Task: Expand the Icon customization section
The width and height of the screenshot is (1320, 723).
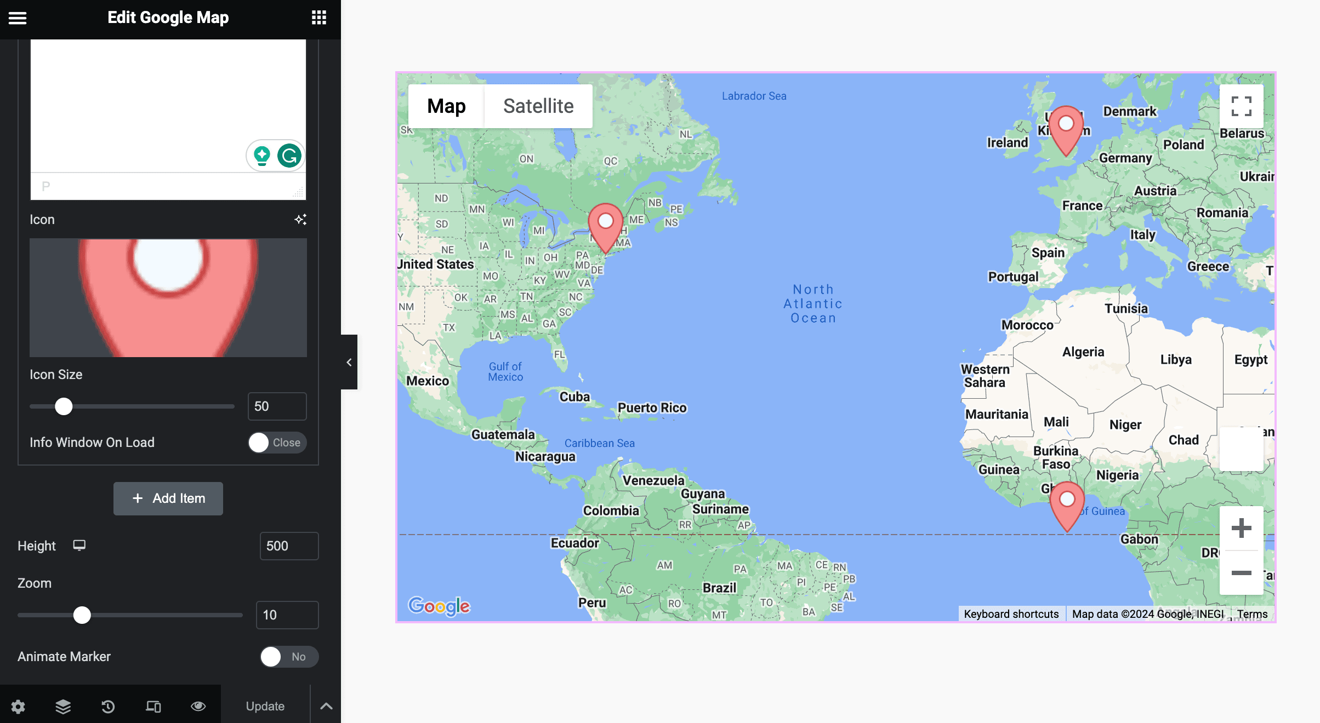Action: tap(301, 219)
